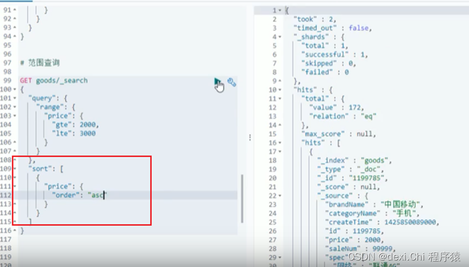
Task: Collapse the sort "price" block at line 111
Action: pos(15,186)
